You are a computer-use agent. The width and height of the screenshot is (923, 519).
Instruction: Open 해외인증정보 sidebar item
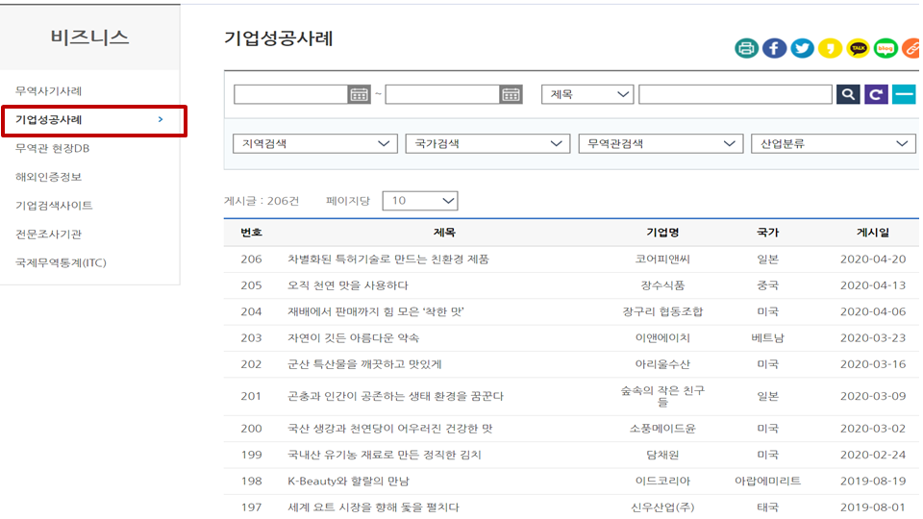pyautogui.click(x=48, y=177)
